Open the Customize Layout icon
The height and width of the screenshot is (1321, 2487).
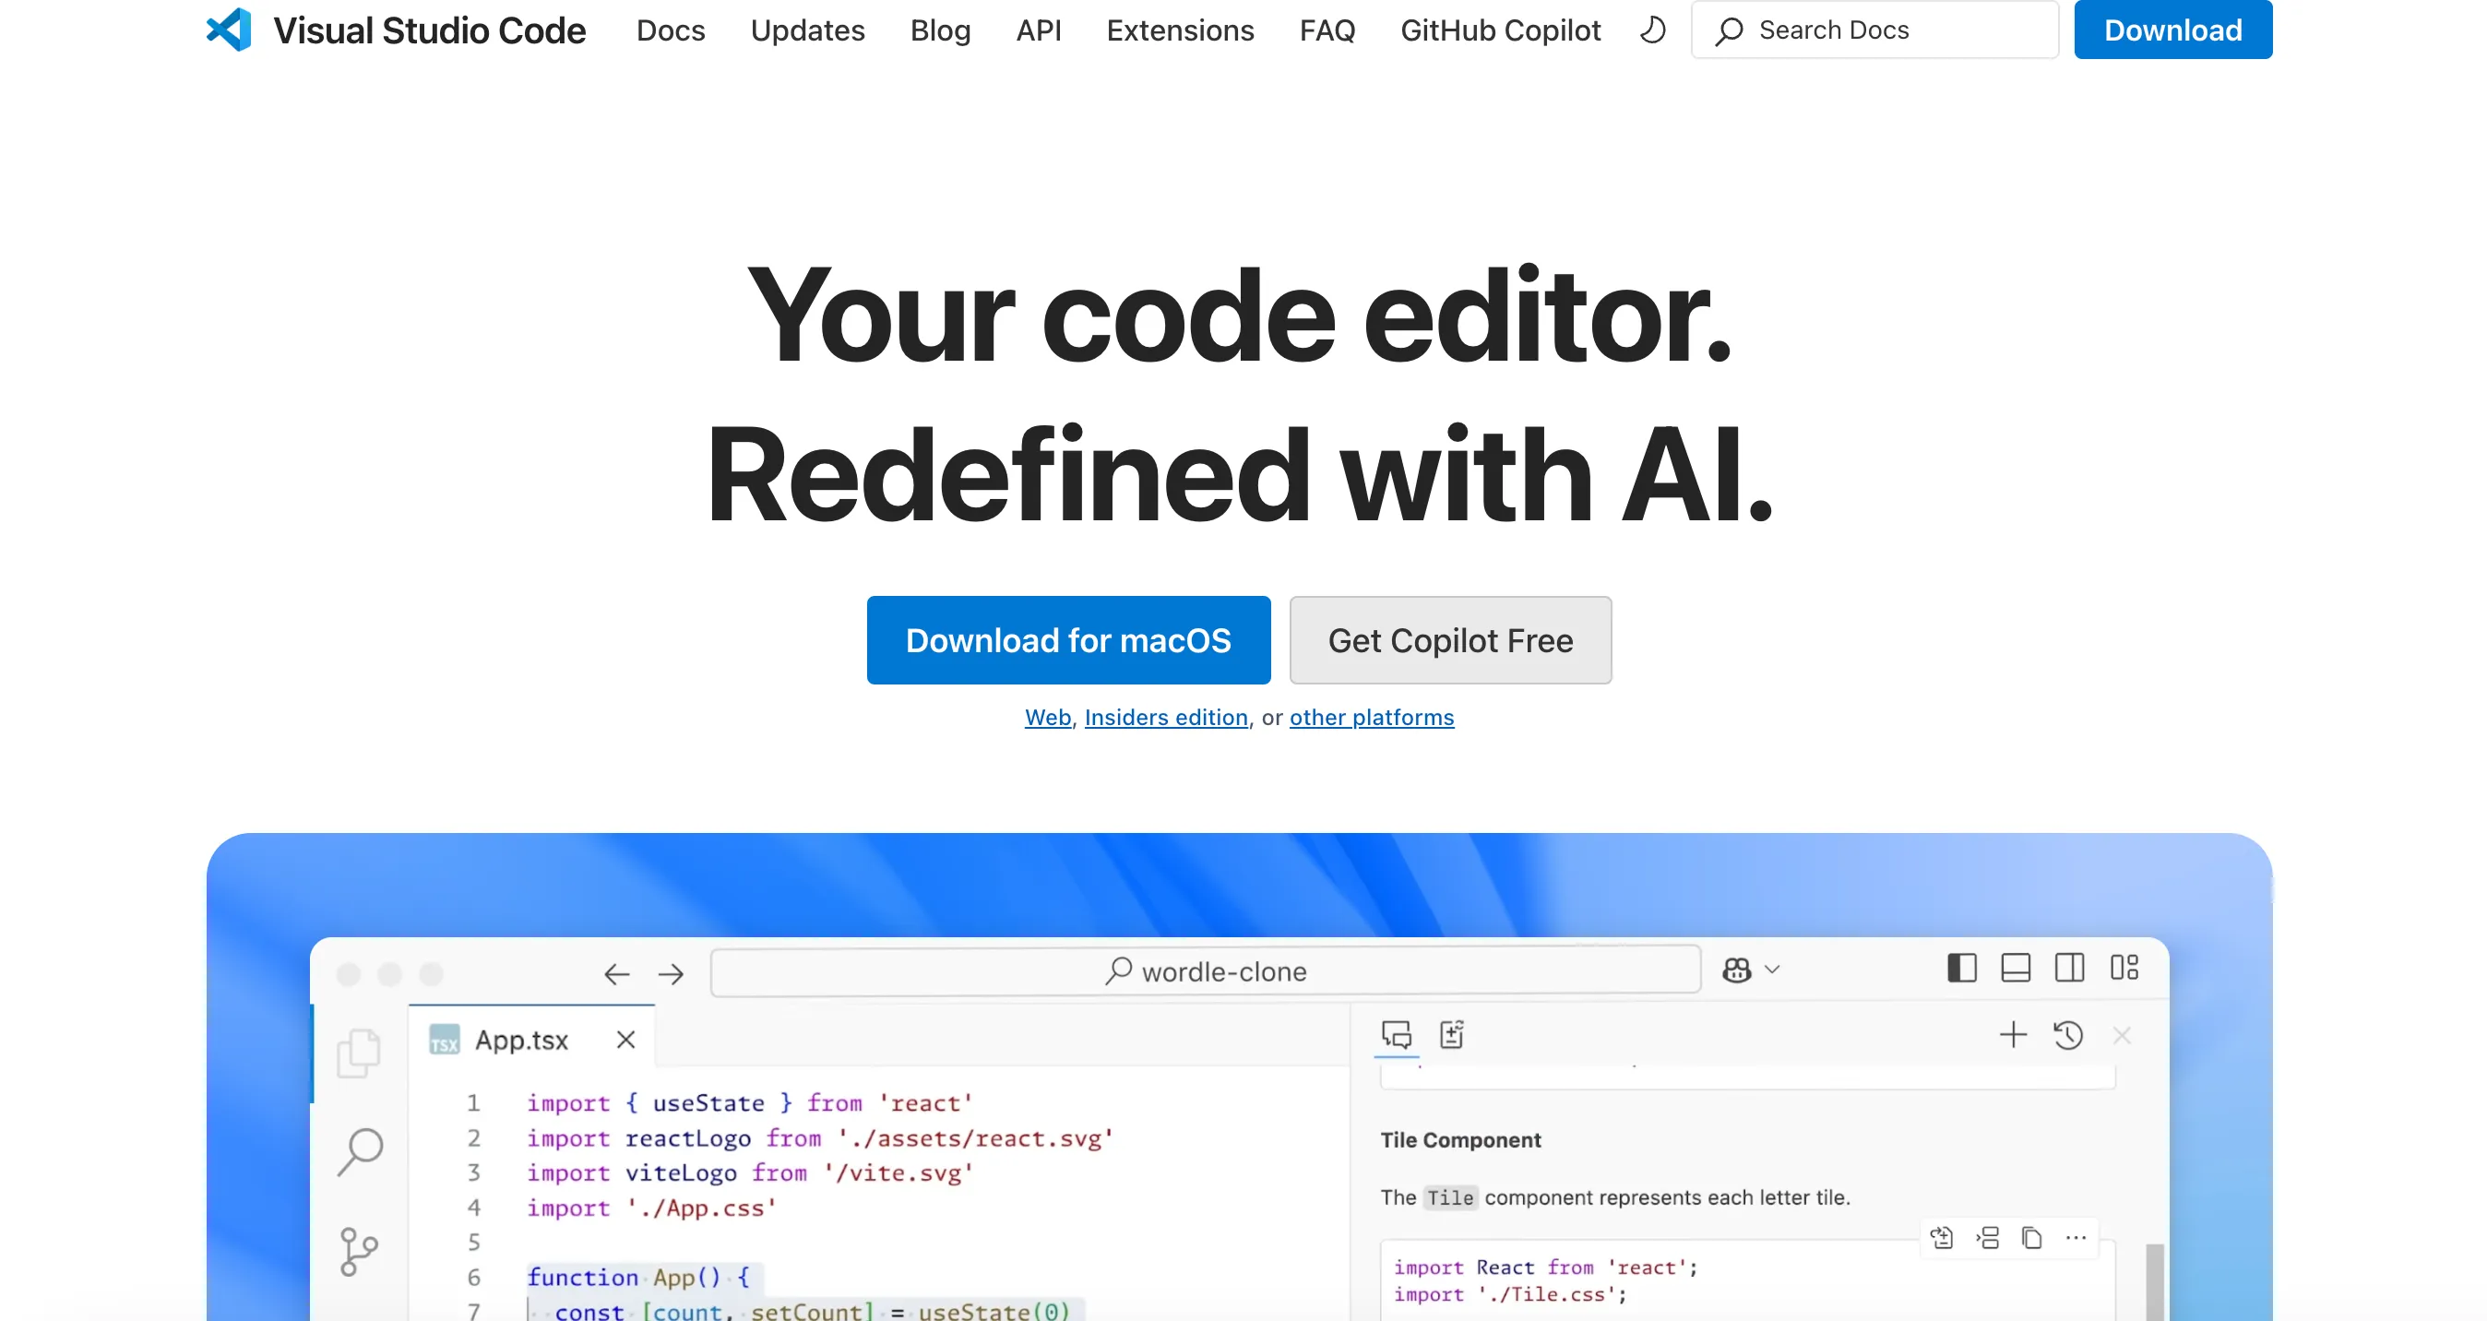click(x=2124, y=968)
